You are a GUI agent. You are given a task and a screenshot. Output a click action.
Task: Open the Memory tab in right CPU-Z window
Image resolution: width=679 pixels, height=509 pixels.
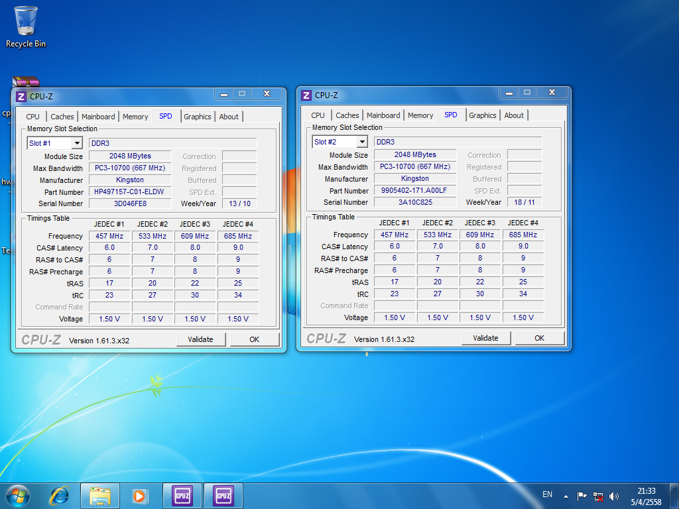[420, 115]
